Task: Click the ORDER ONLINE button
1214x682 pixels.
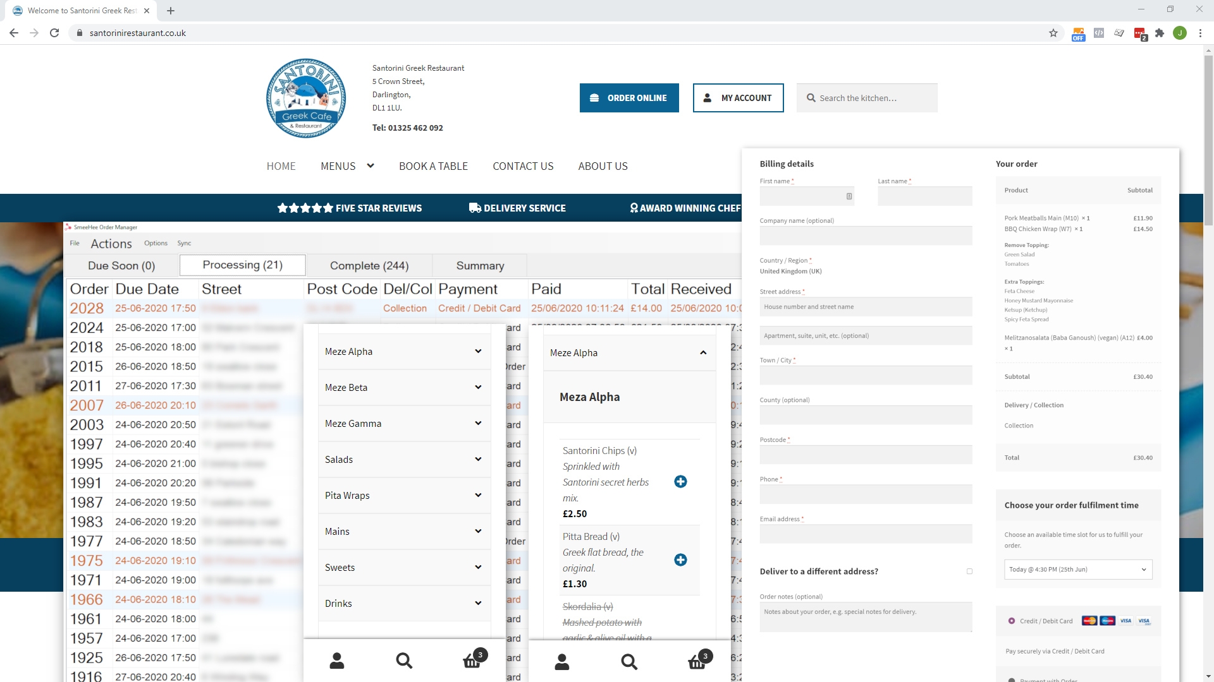Action: pos(629,98)
